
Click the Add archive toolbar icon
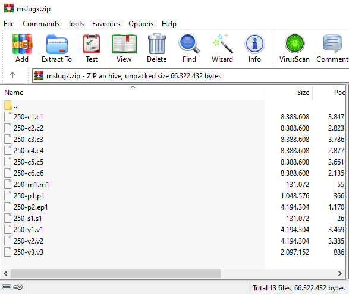pyautogui.click(x=22, y=48)
